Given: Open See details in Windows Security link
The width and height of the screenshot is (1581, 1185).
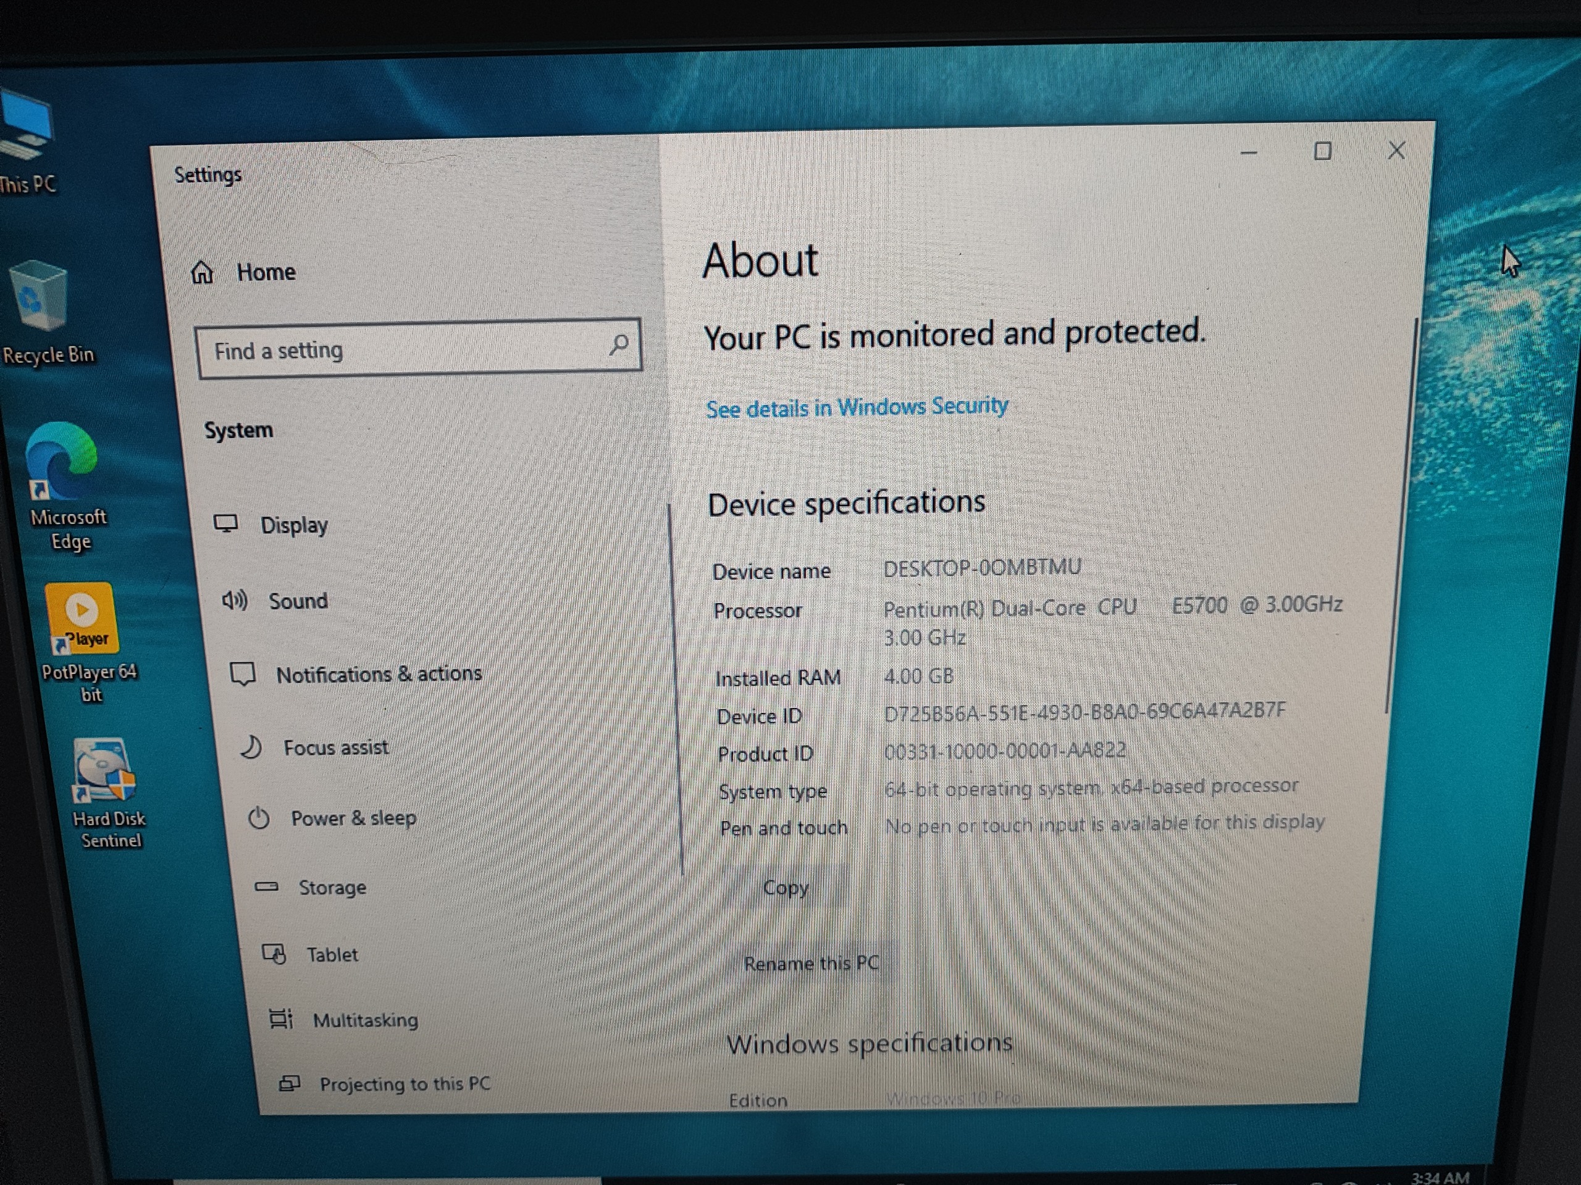Looking at the screenshot, I should coord(857,407).
